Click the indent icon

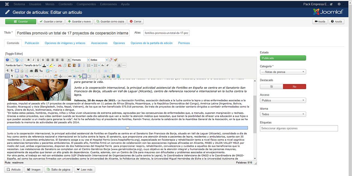pyautogui.click(x=79, y=65)
